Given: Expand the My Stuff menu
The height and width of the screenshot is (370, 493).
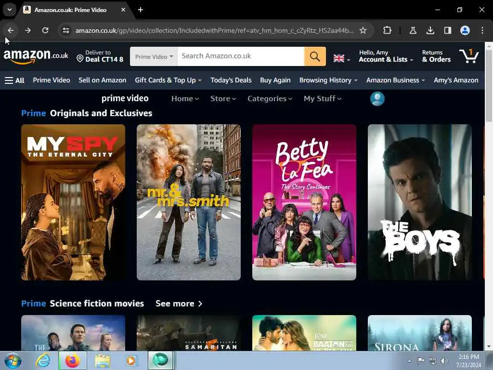Looking at the screenshot, I should tap(323, 99).
